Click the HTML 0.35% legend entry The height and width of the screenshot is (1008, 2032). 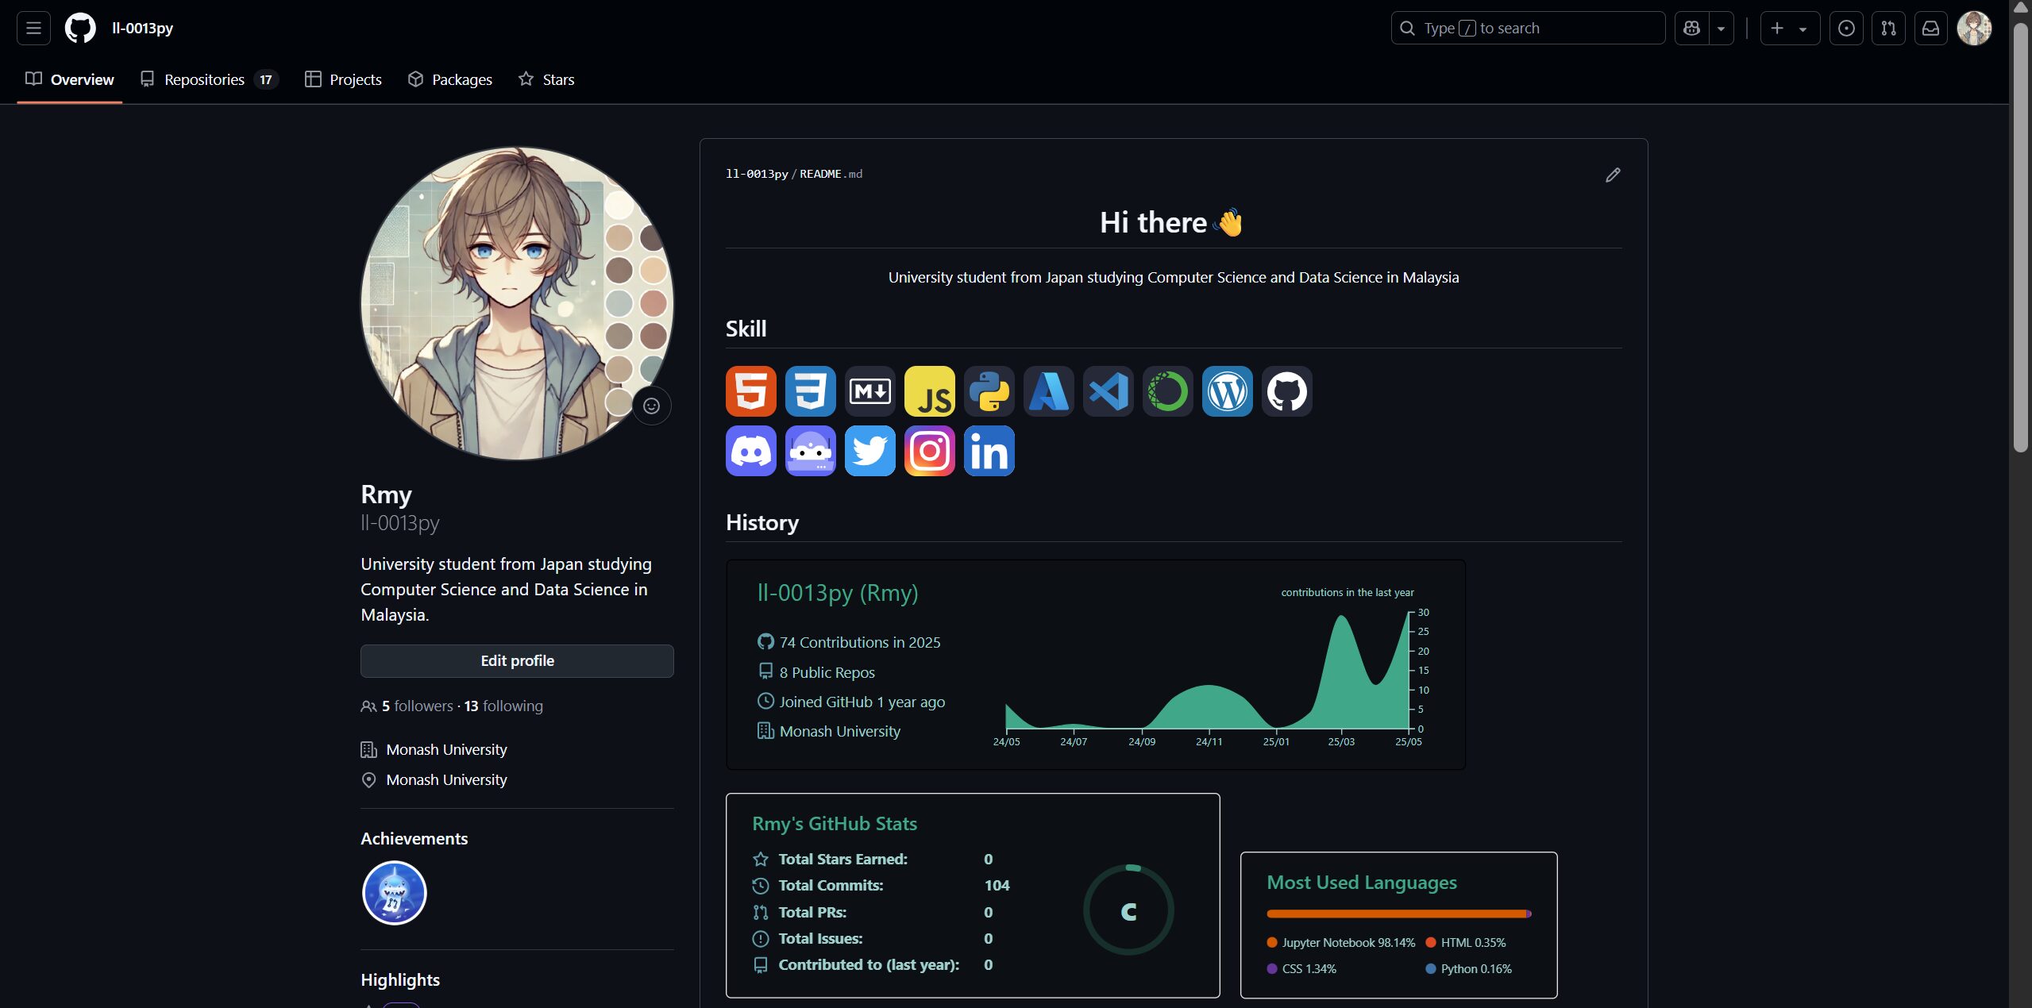(x=1466, y=943)
